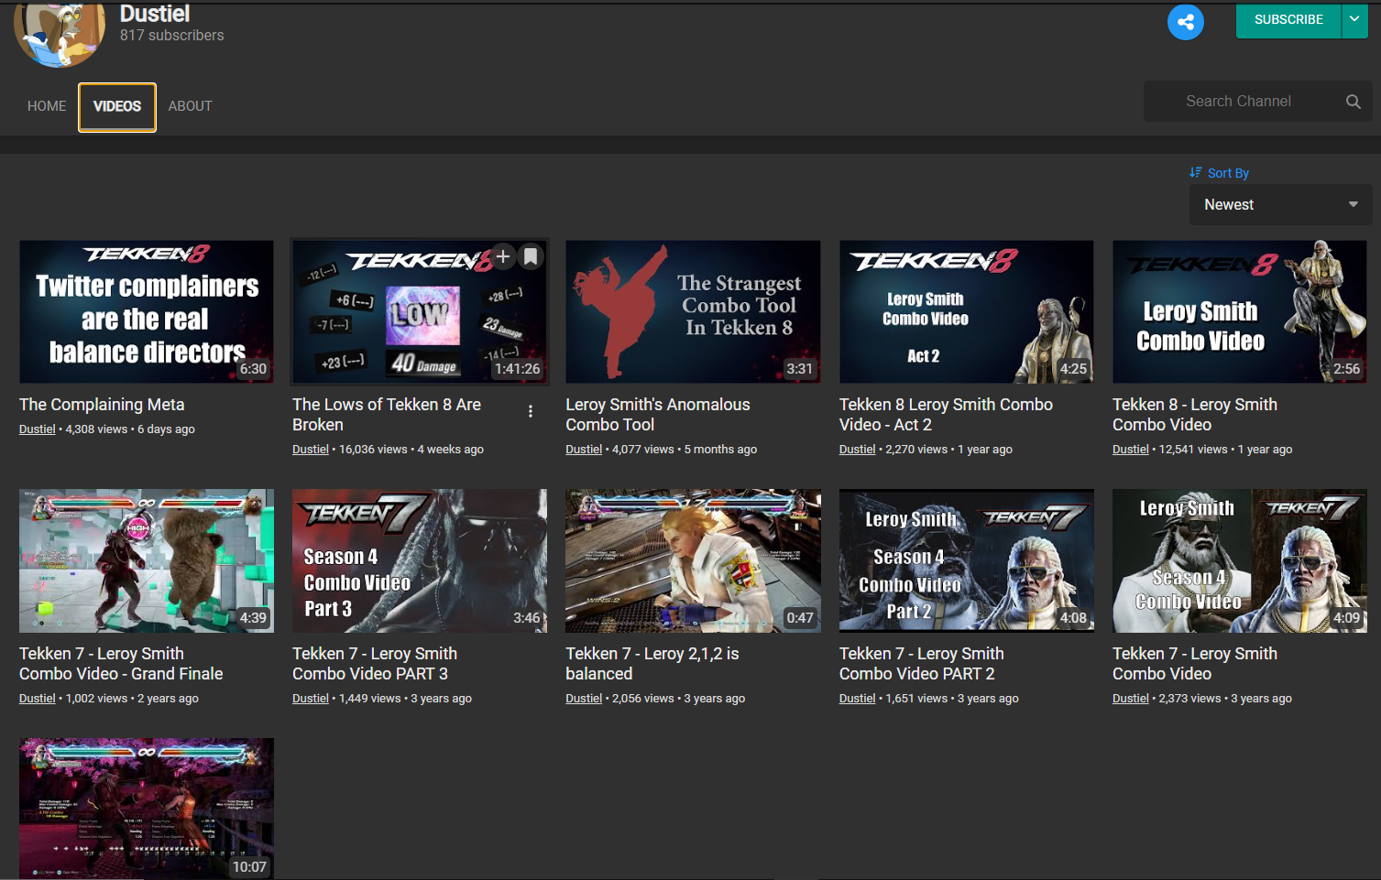Click Dustiel link under 2,373 views video
Screen dimensions: 1381x880
coord(1131,699)
